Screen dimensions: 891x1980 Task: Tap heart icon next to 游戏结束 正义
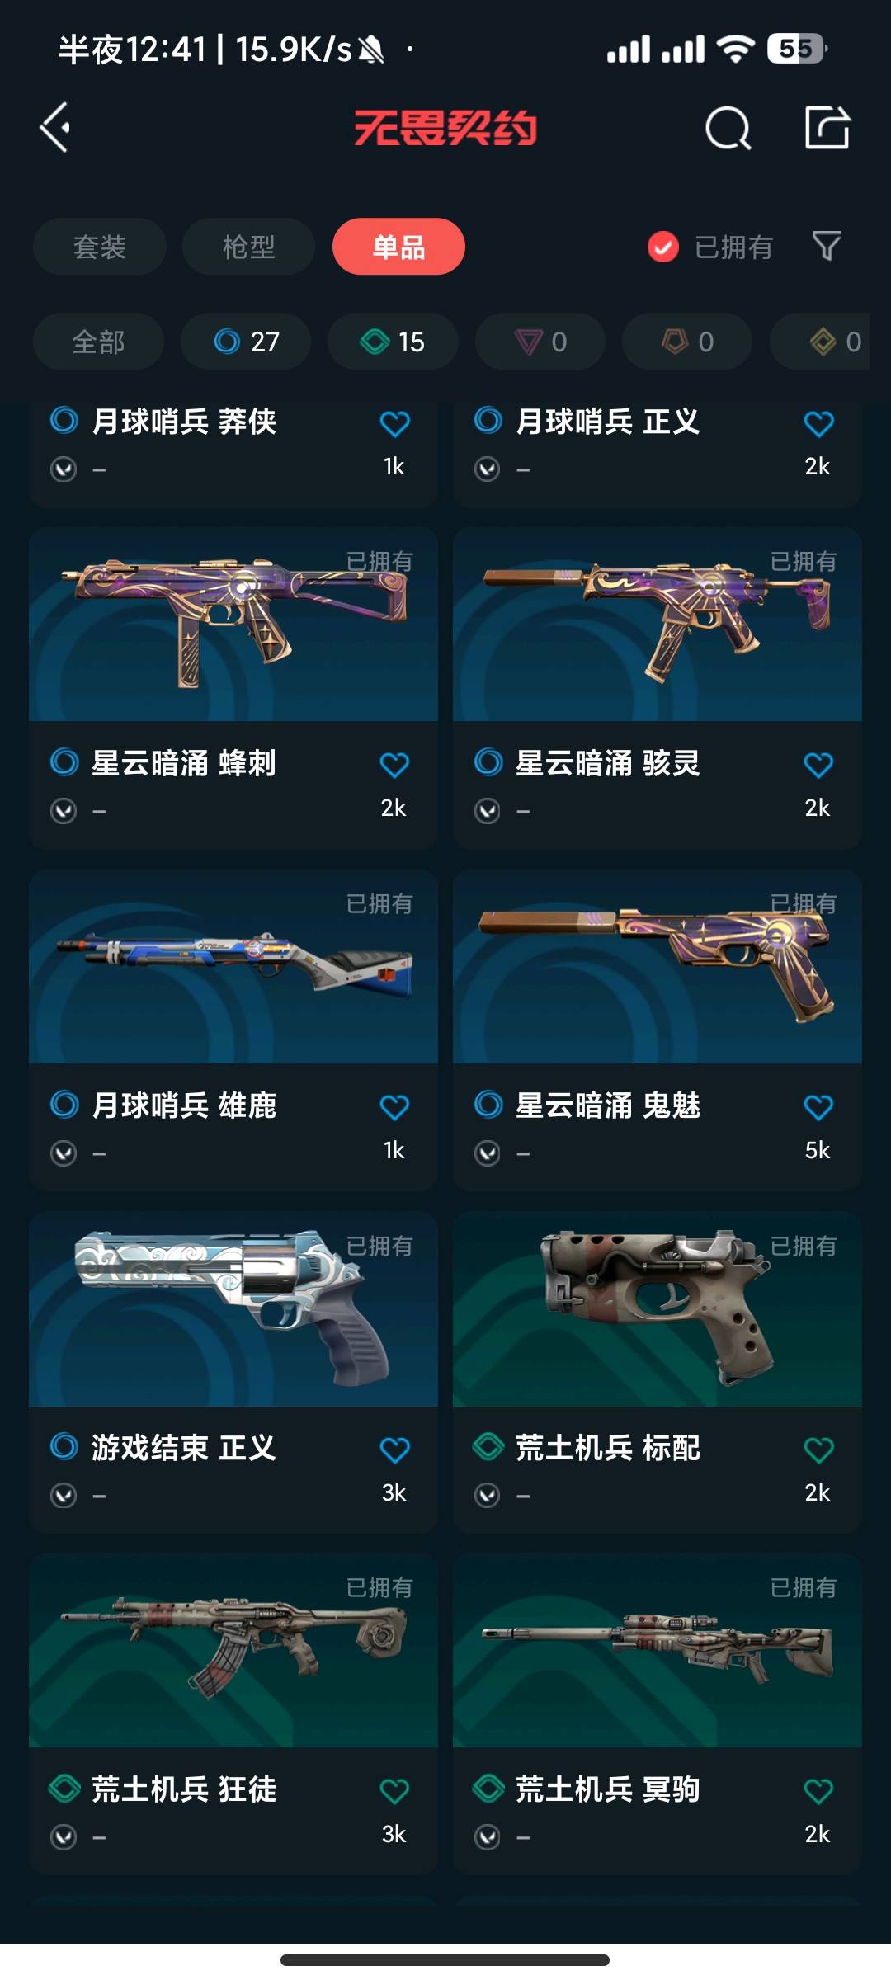(394, 1450)
